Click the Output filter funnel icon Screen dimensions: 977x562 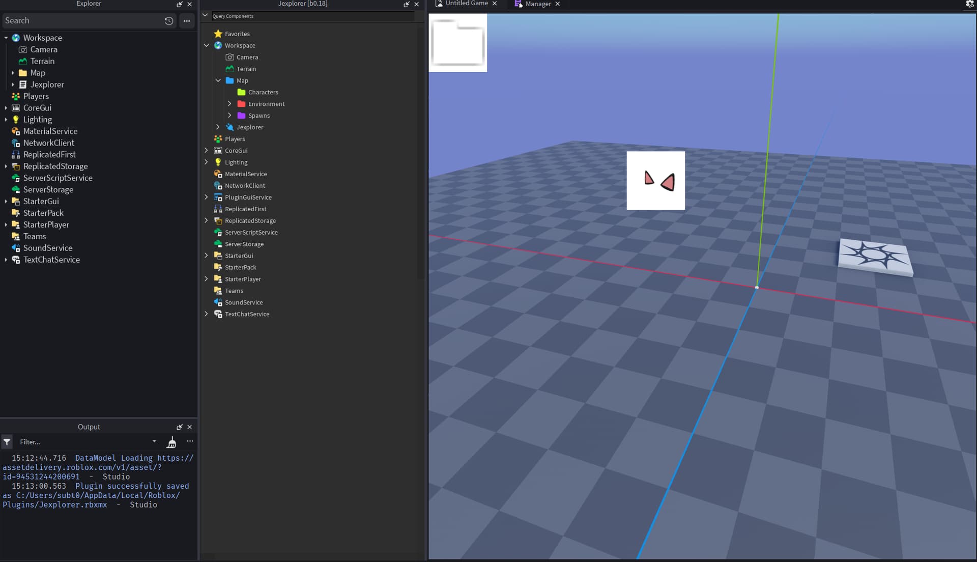(x=7, y=442)
